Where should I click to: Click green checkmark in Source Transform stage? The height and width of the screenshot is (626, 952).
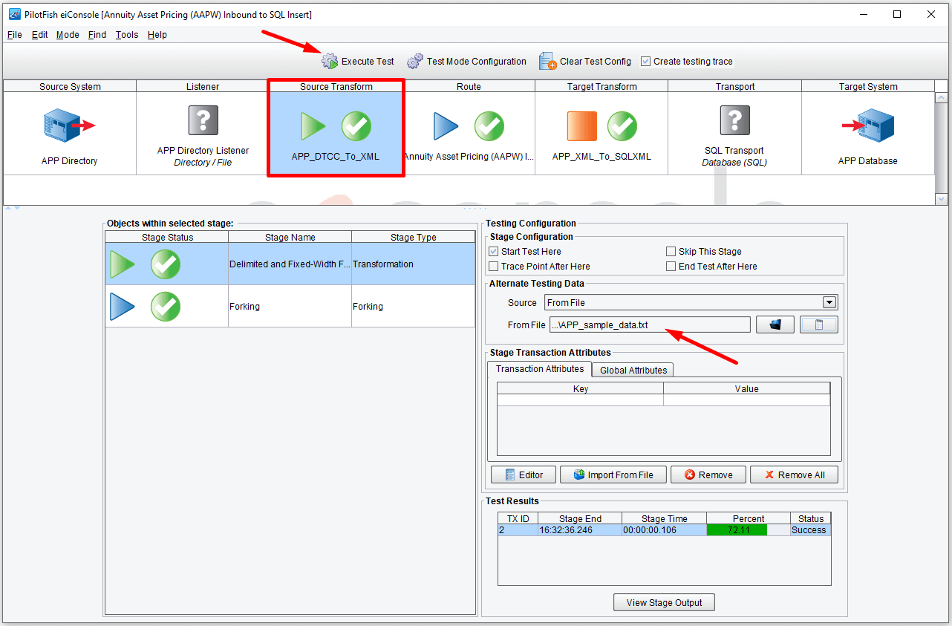click(x=356, y=126)
